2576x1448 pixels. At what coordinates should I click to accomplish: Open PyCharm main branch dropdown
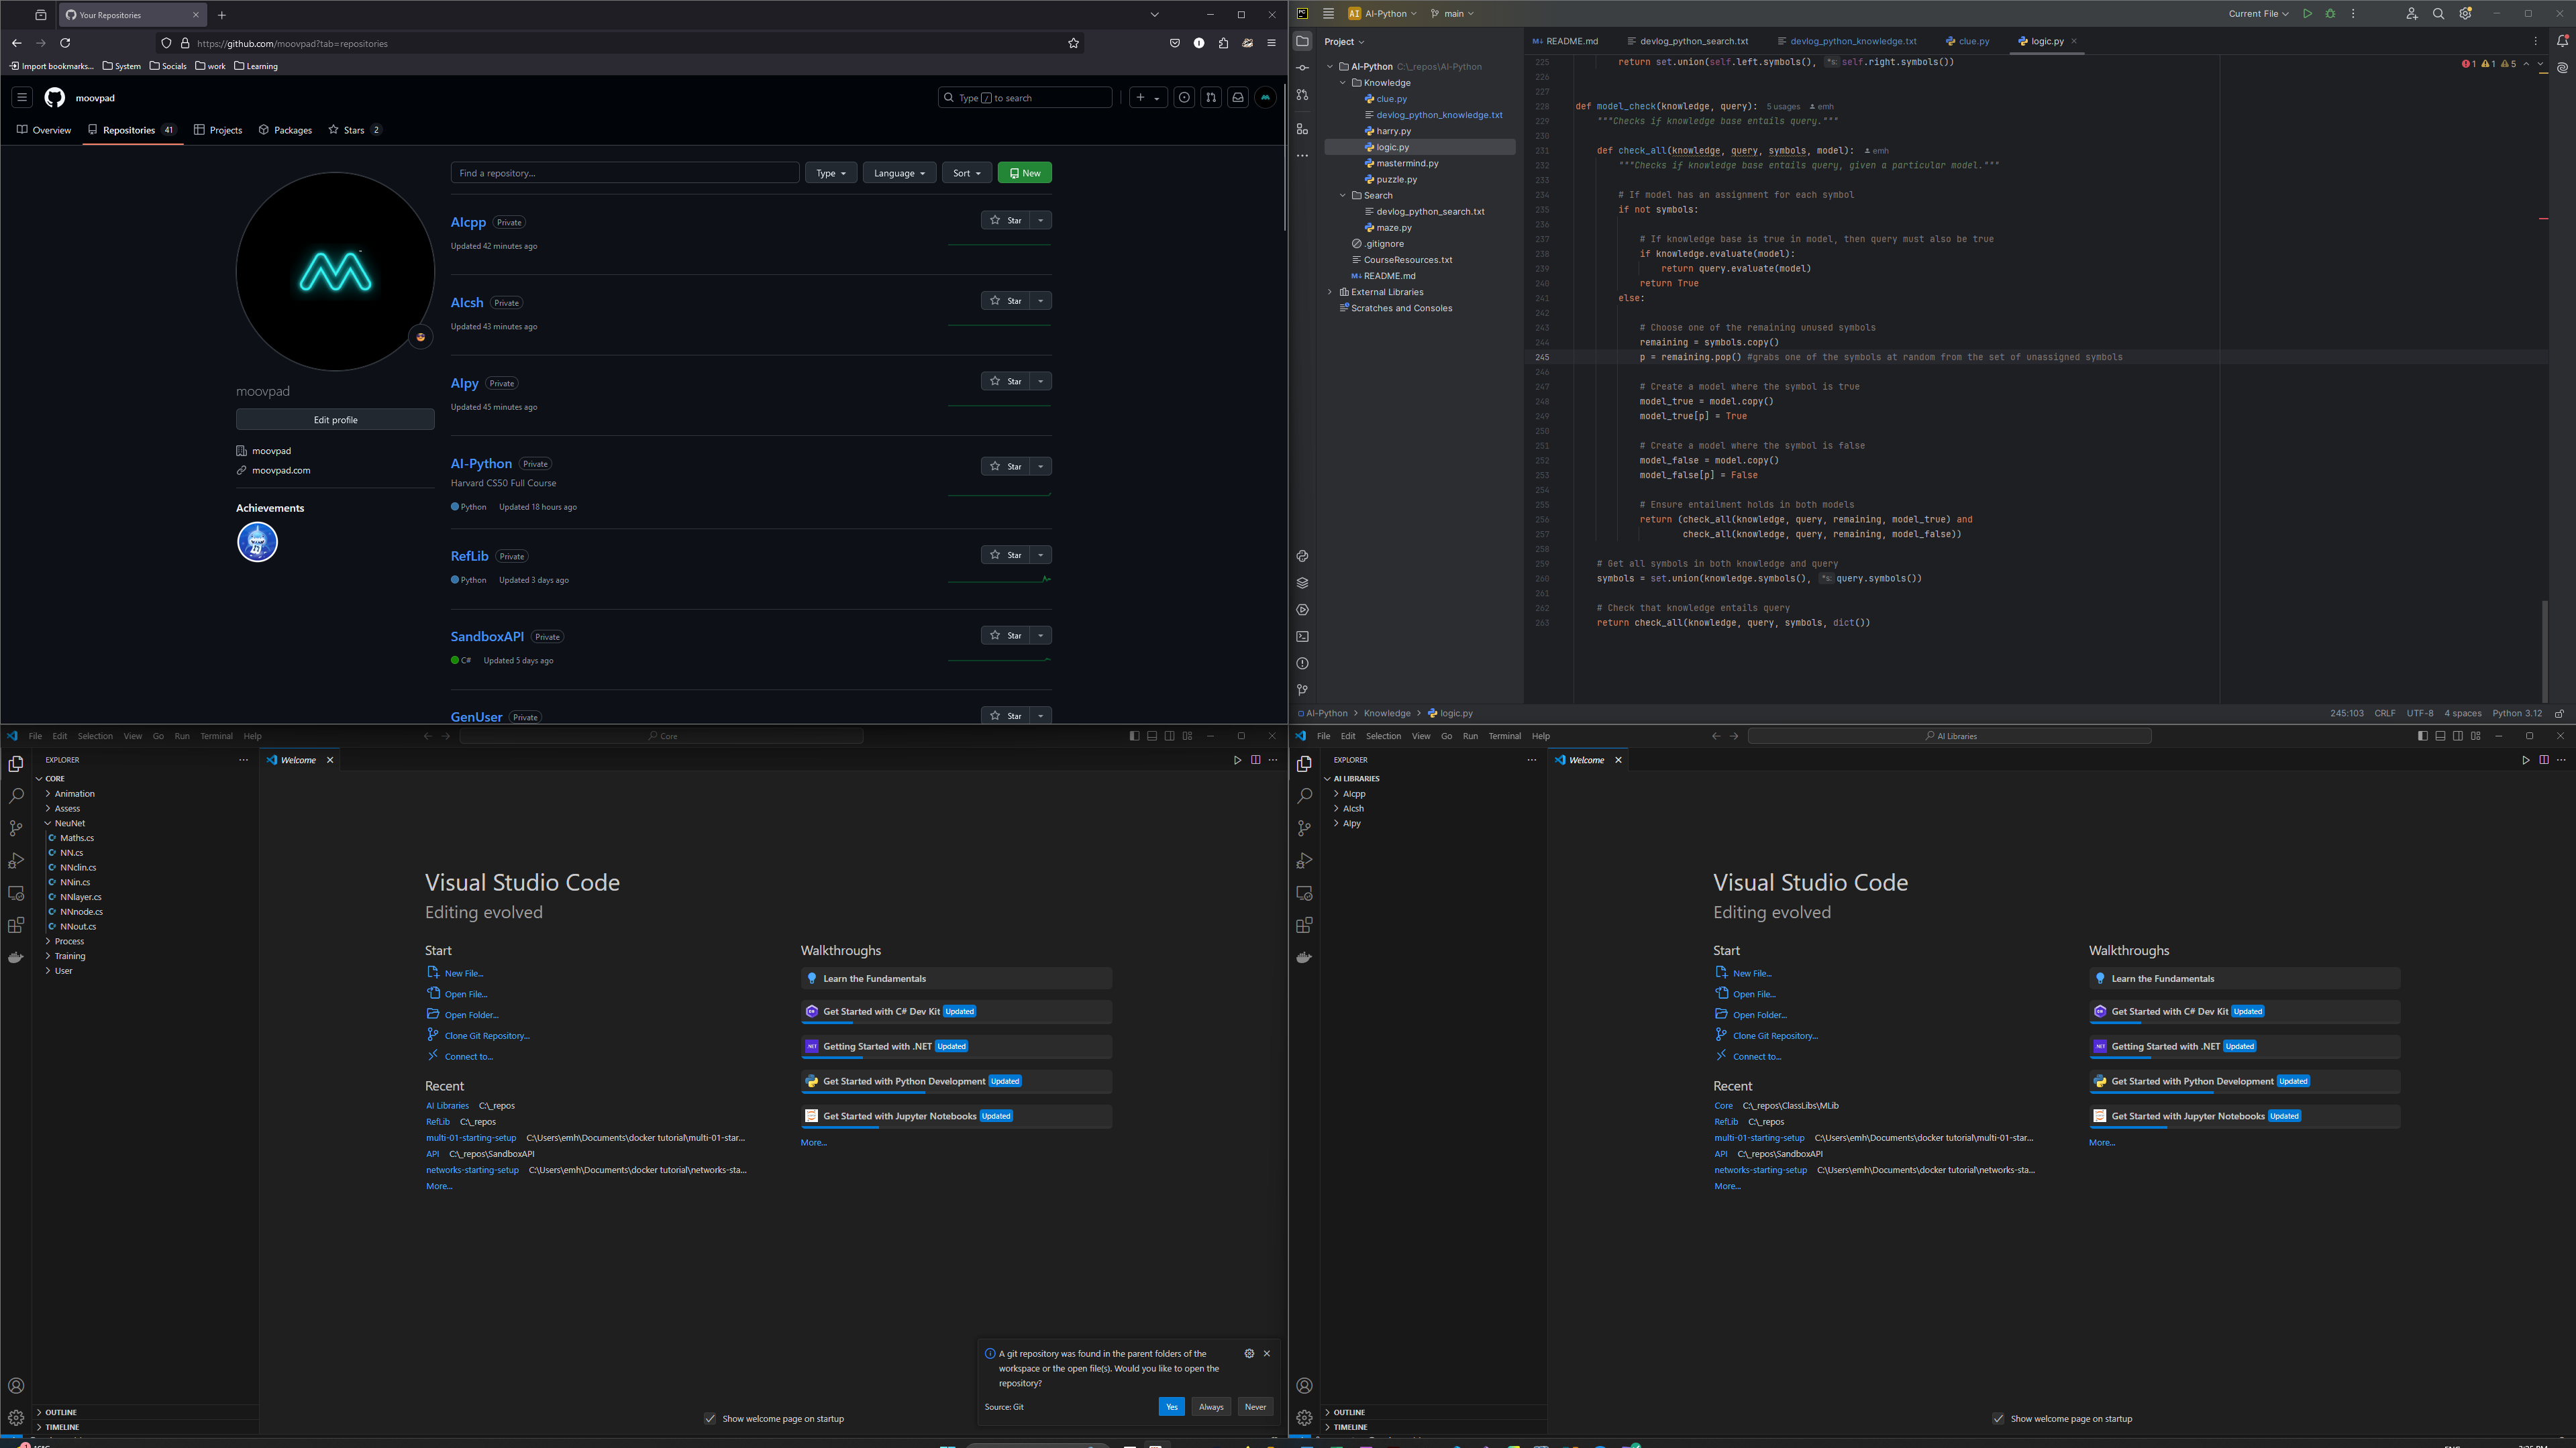[x=1452, y=14]
